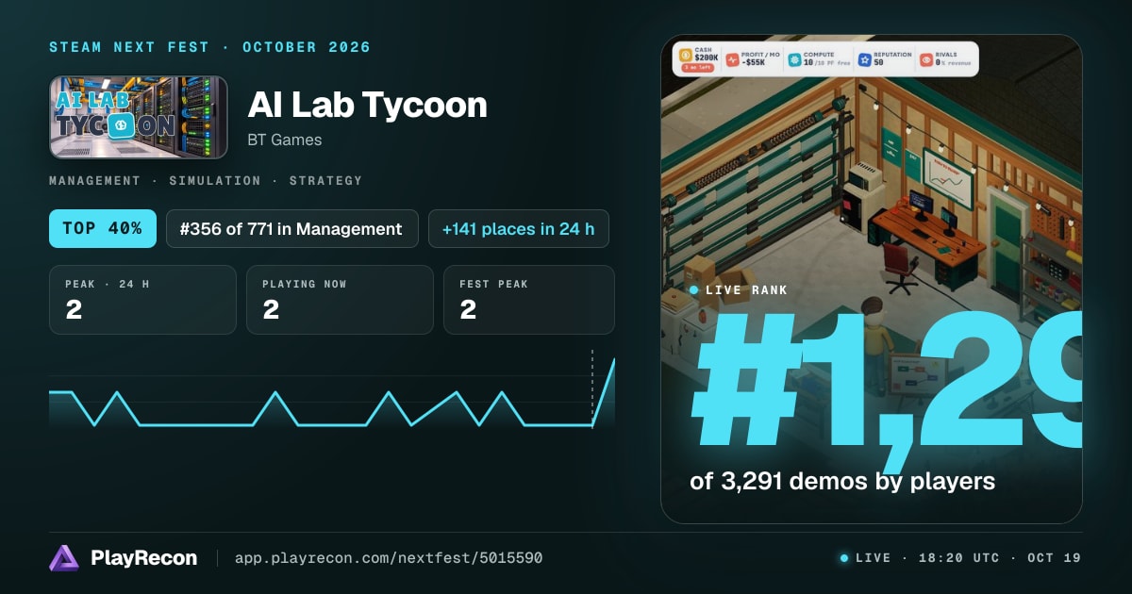The image size is (1132, 594).
Task: Click the AI Lab Tycoon title
Action: click(367, 105)
